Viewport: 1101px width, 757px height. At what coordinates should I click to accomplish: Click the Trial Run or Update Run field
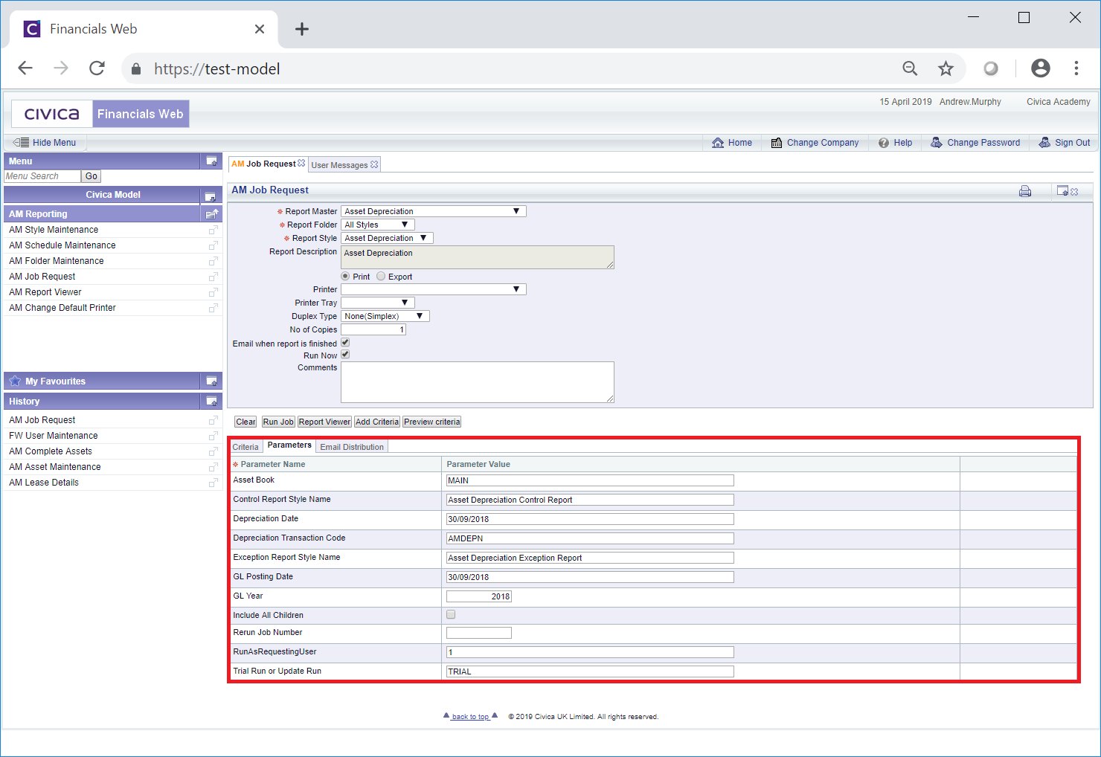point(590,671)
